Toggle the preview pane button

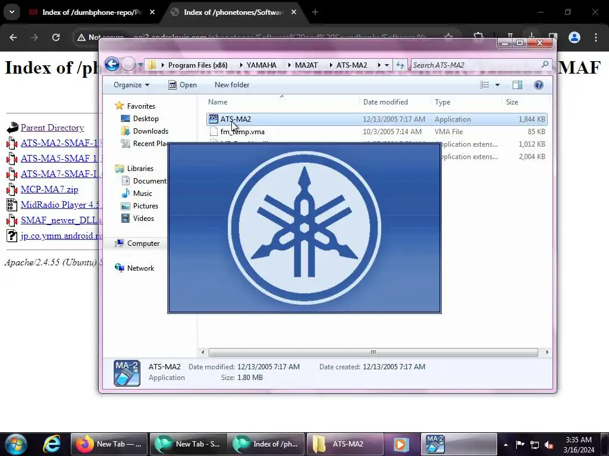click(x=517, y=85)
